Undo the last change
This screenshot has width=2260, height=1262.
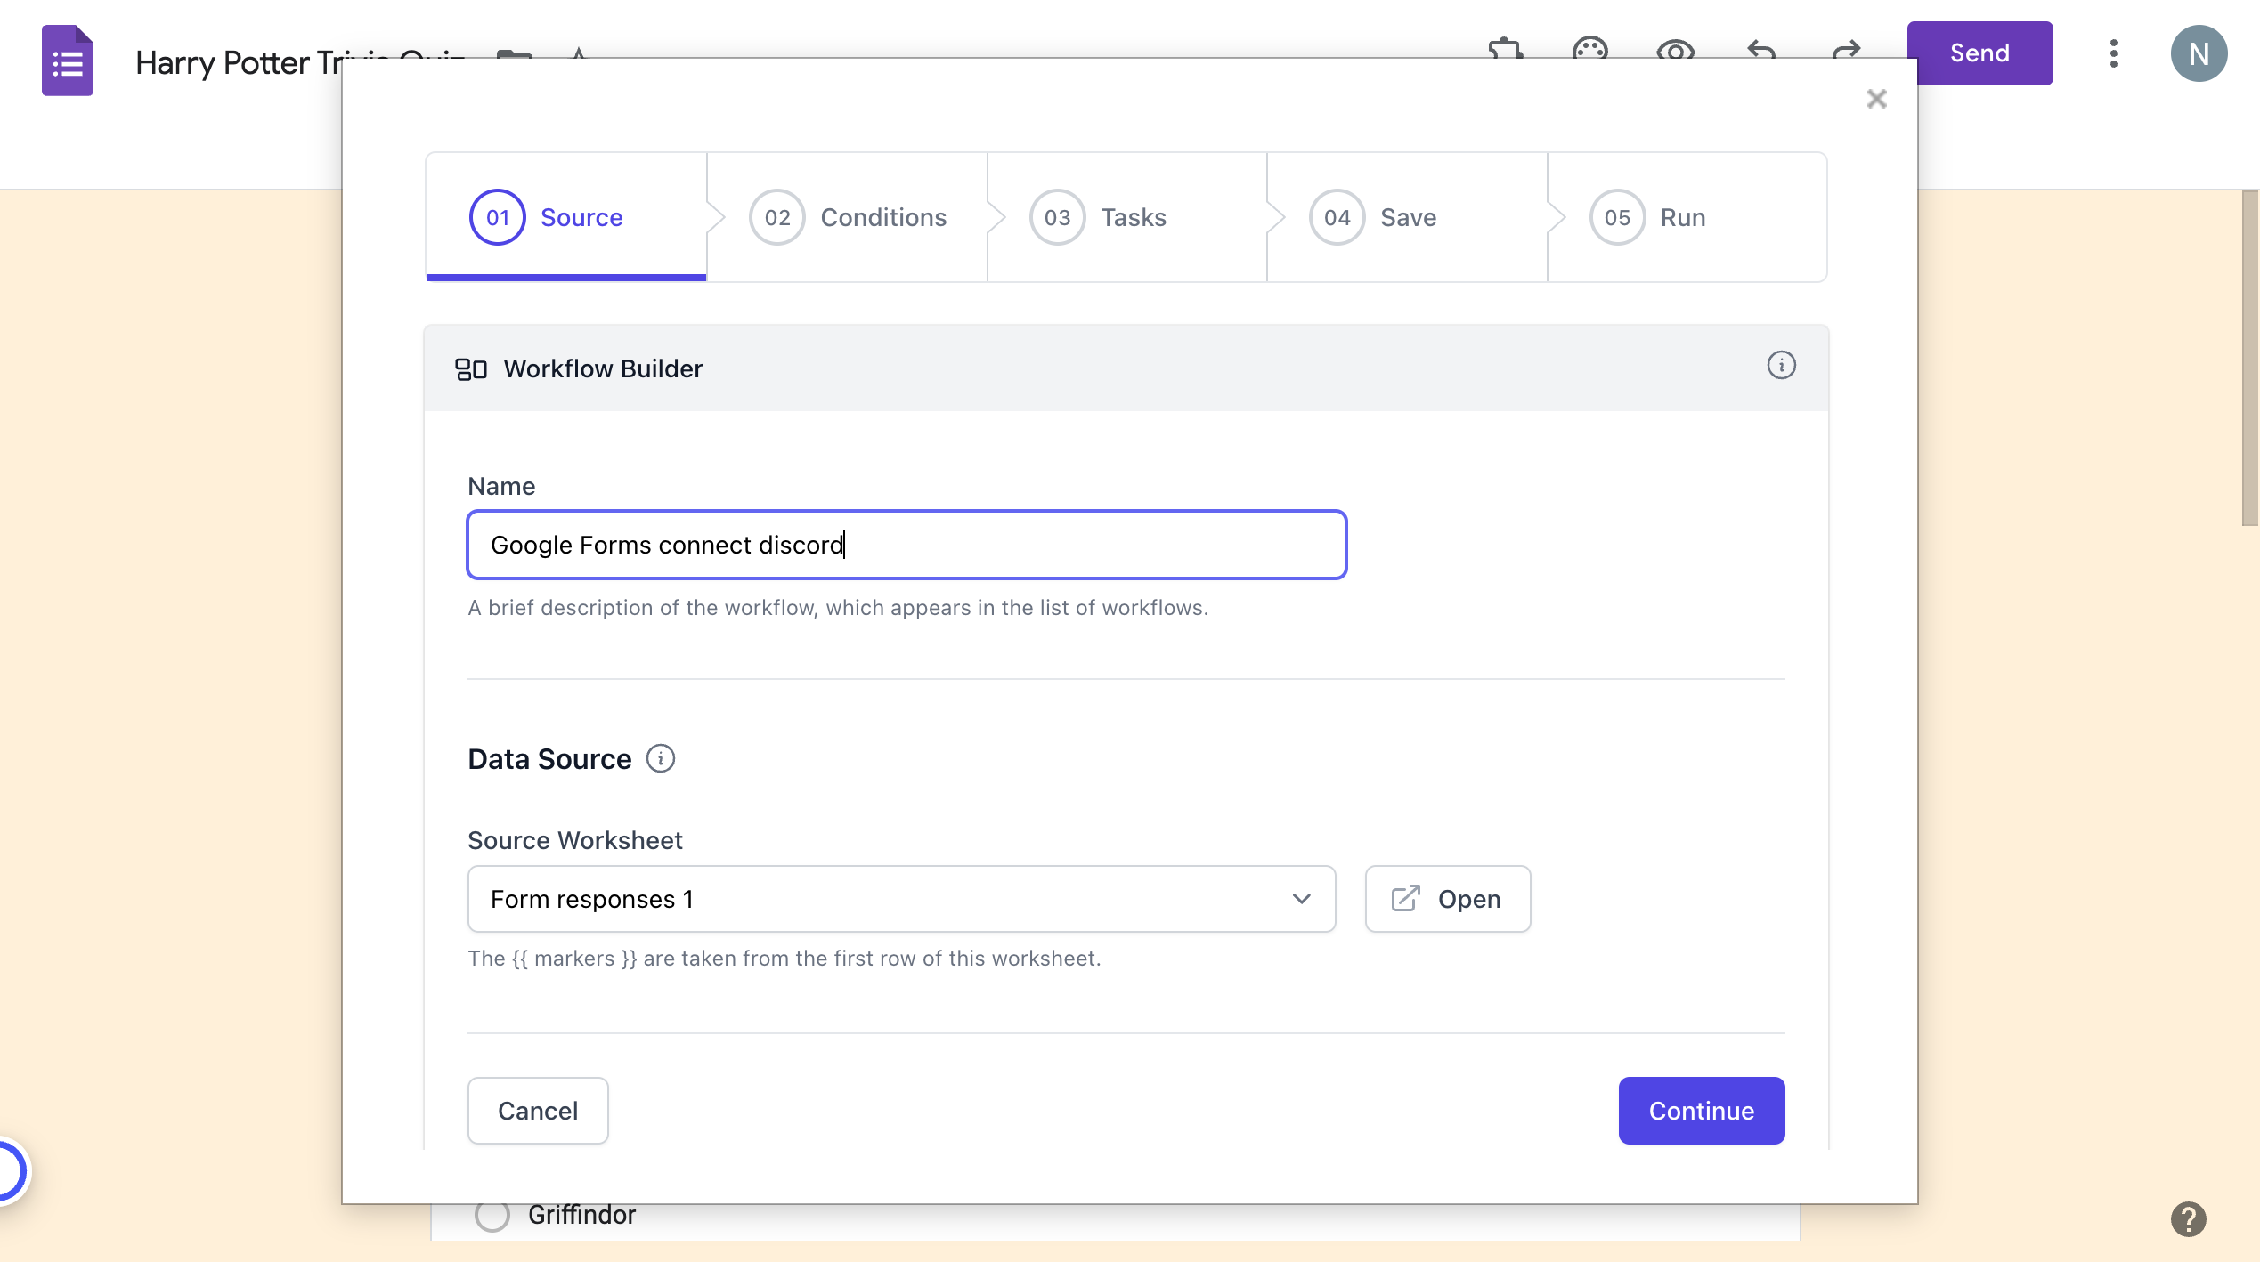[1760, 53]
